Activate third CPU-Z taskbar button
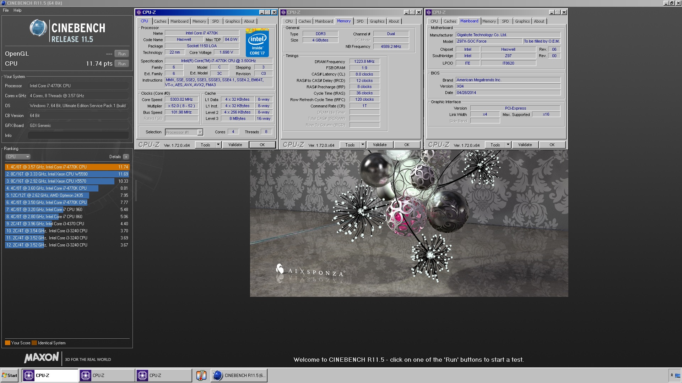682x383 pixels. click(164, 375)
